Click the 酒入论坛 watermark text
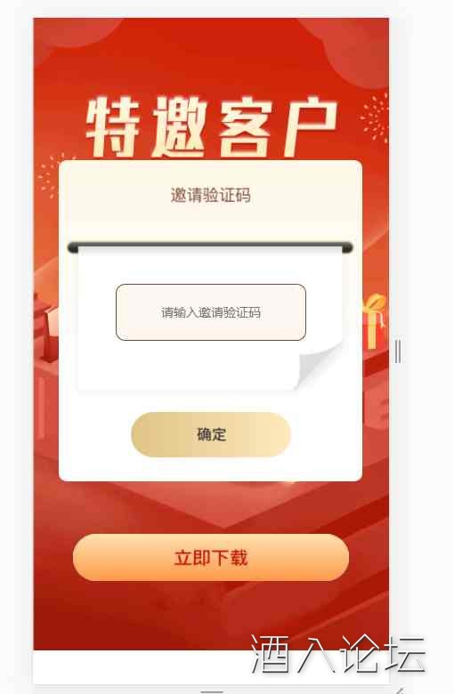This screenshot has width=454, height=694. [x=338, y=655]
